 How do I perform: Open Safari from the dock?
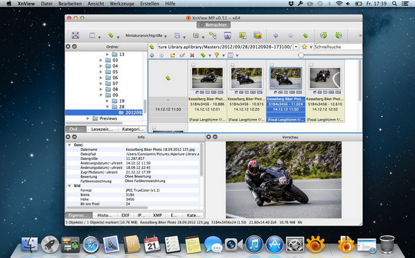91,245
